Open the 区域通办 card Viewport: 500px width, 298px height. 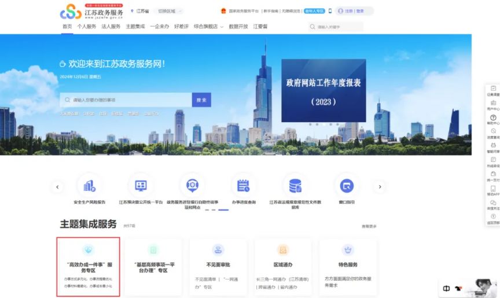tap(283, 267)
